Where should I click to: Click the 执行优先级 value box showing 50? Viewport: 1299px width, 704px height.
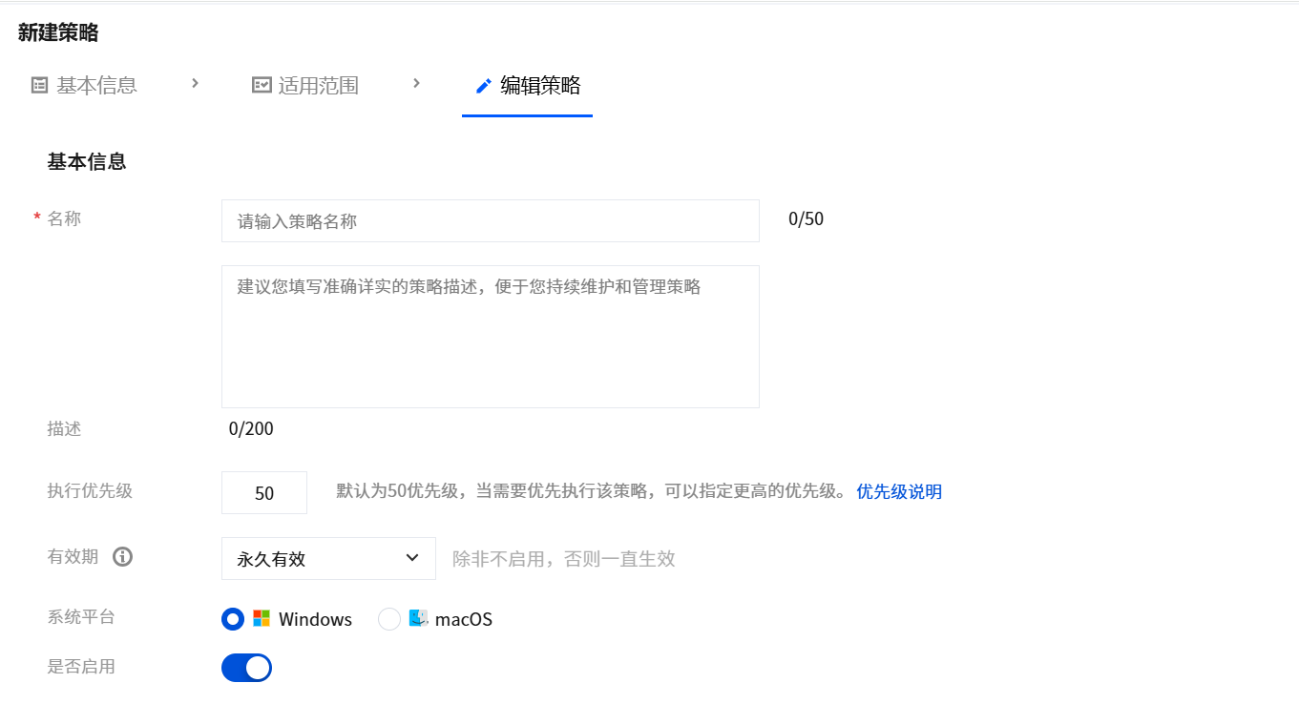264,493
